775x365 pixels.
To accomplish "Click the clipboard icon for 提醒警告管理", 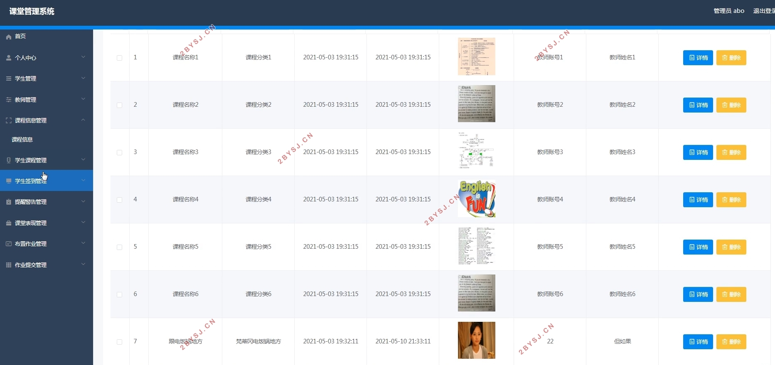I will (9, 202).
